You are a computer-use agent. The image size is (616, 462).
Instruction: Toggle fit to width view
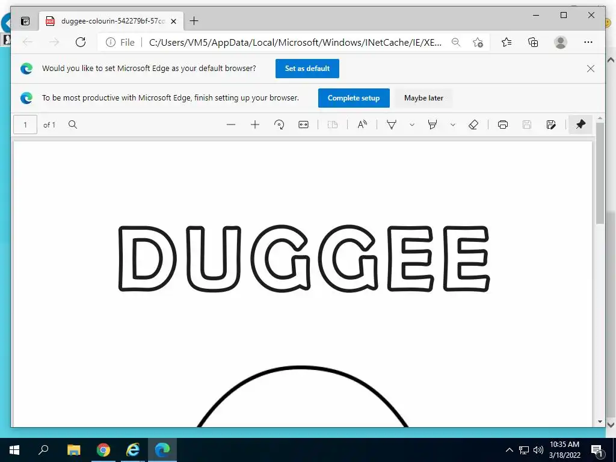tap(303, 125)
